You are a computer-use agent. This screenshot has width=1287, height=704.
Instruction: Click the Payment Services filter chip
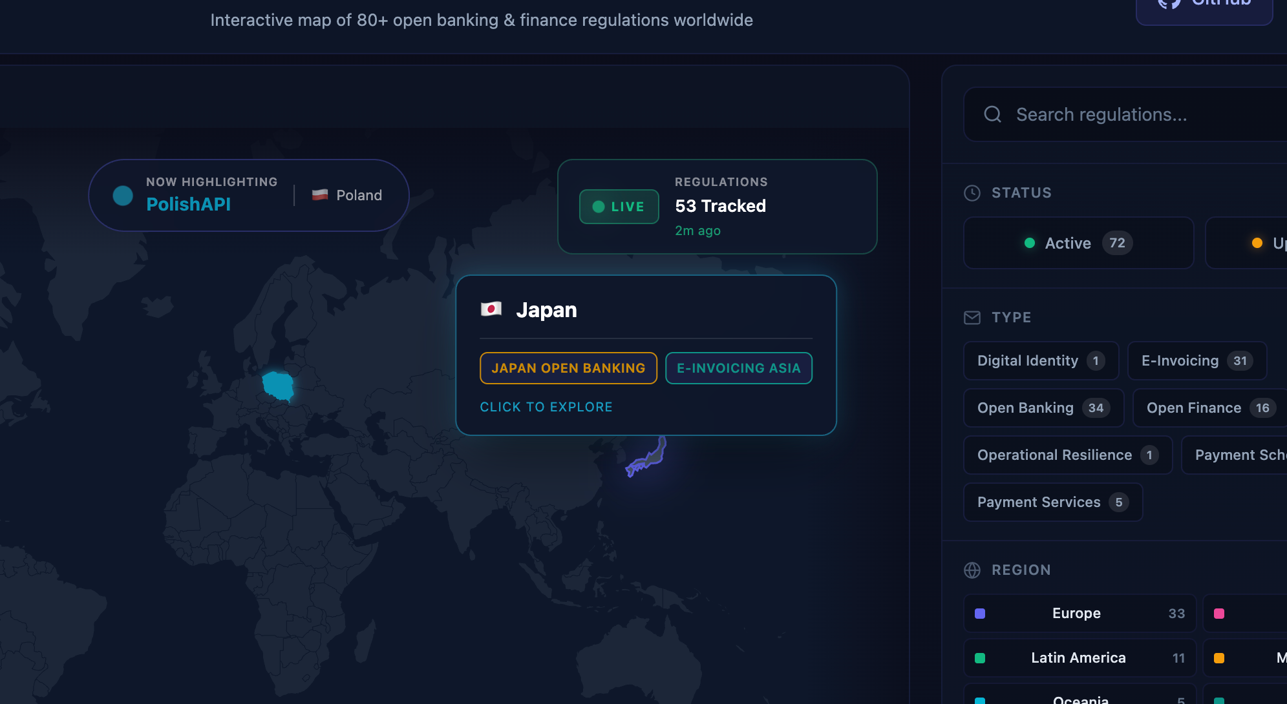[1052, 502]
